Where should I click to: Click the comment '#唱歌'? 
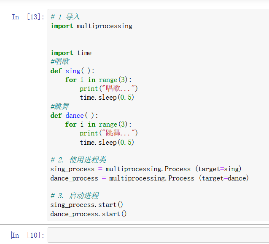[x=60, y=61]
